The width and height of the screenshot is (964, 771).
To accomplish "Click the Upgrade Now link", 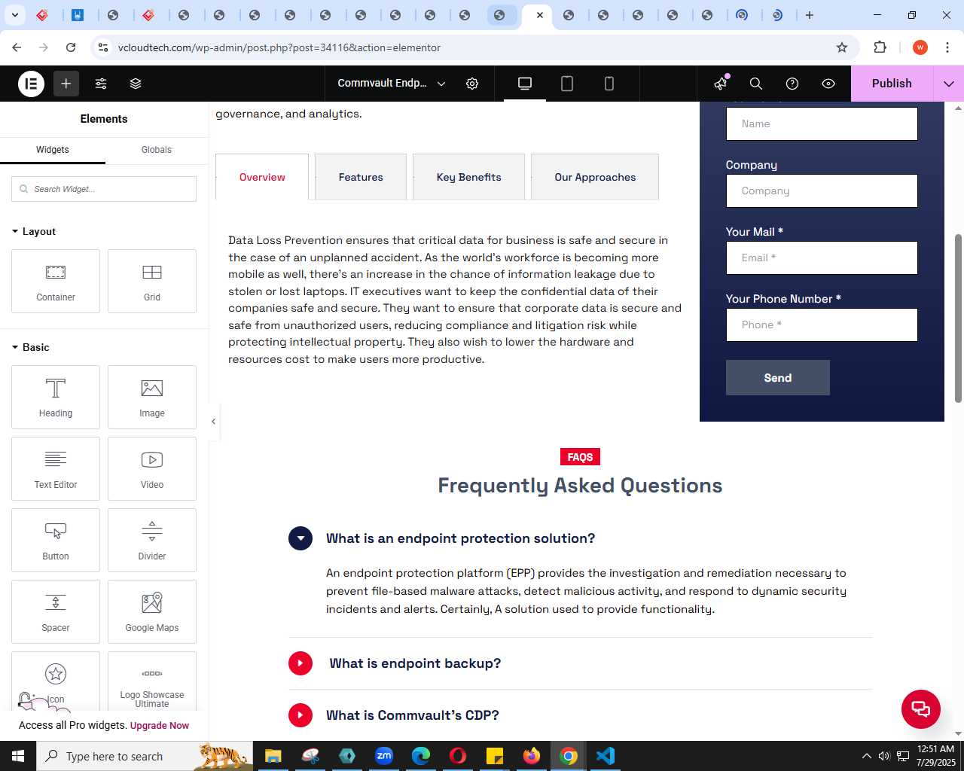I will coord(160,726).
